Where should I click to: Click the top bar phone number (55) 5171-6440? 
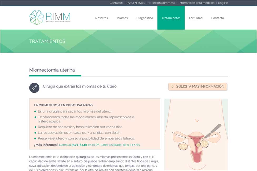coord(135,3)
